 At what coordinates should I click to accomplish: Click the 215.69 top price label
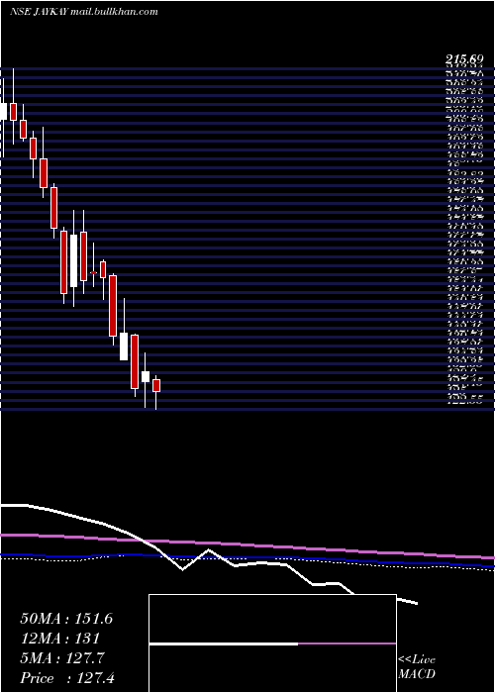pos(464,59)
